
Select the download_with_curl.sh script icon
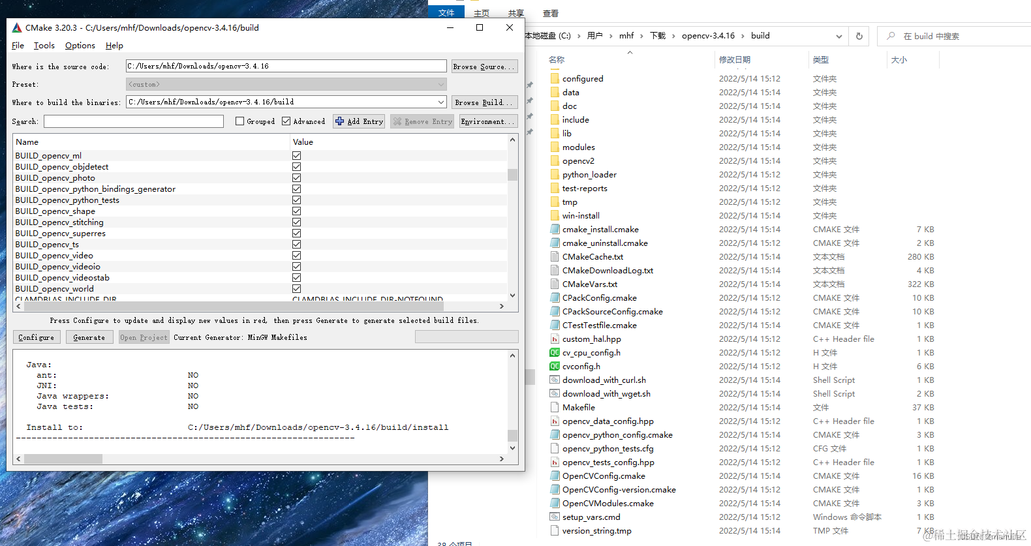[x=555, y=380]
